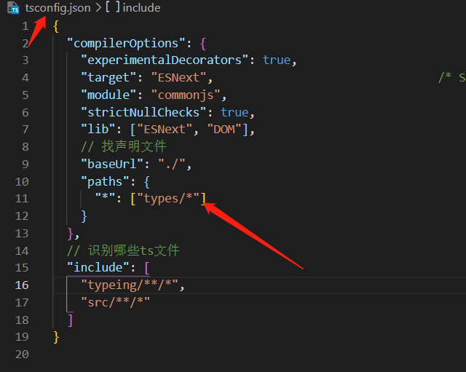Screen dimensions: 466x372
Task: Click the truncated comment at end of line 4
Action: point(452,78)
